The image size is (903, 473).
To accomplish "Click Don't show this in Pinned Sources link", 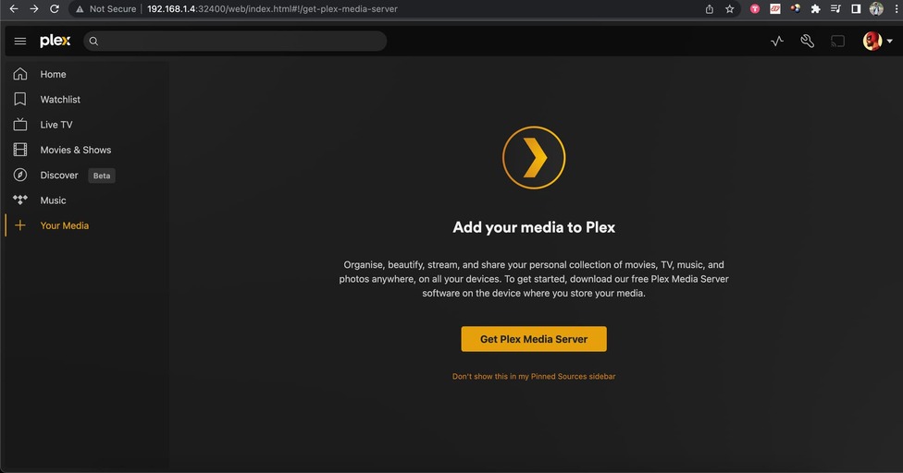I will (534, 376).
